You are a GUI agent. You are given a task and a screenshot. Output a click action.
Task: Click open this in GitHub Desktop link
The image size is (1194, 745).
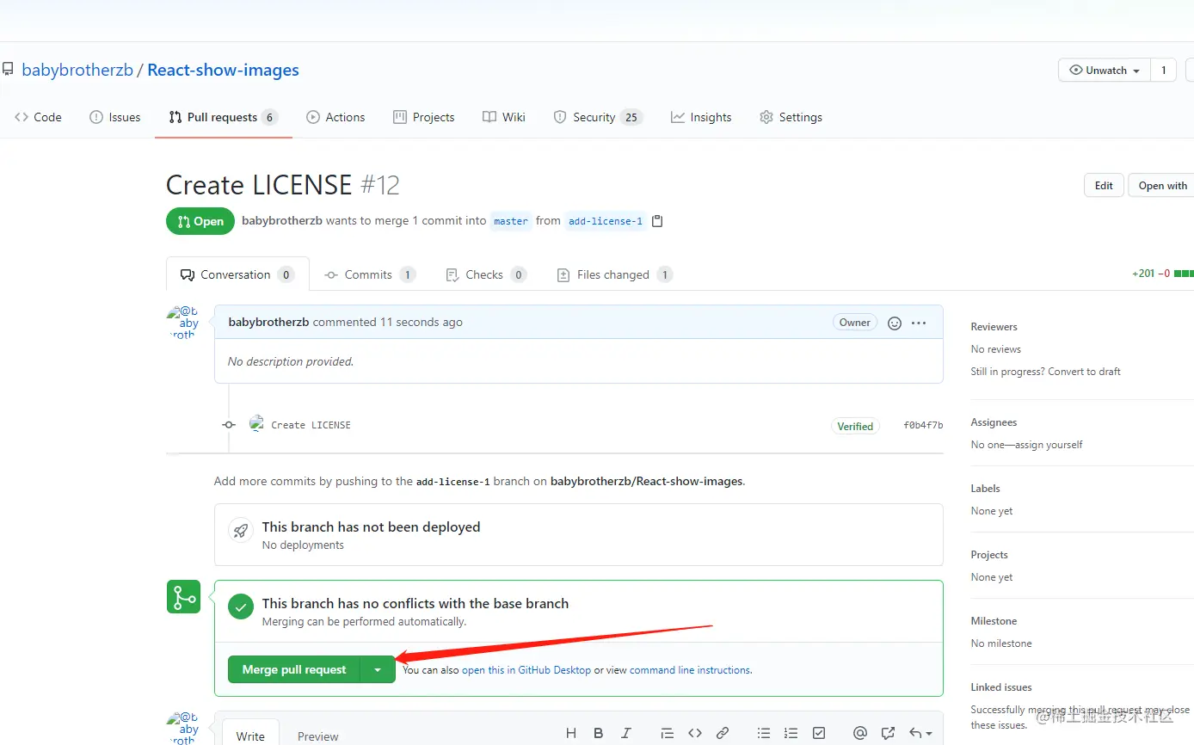(526, 670)
